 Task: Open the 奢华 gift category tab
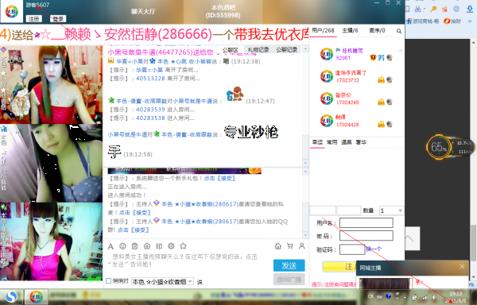(x=361, y=142)
